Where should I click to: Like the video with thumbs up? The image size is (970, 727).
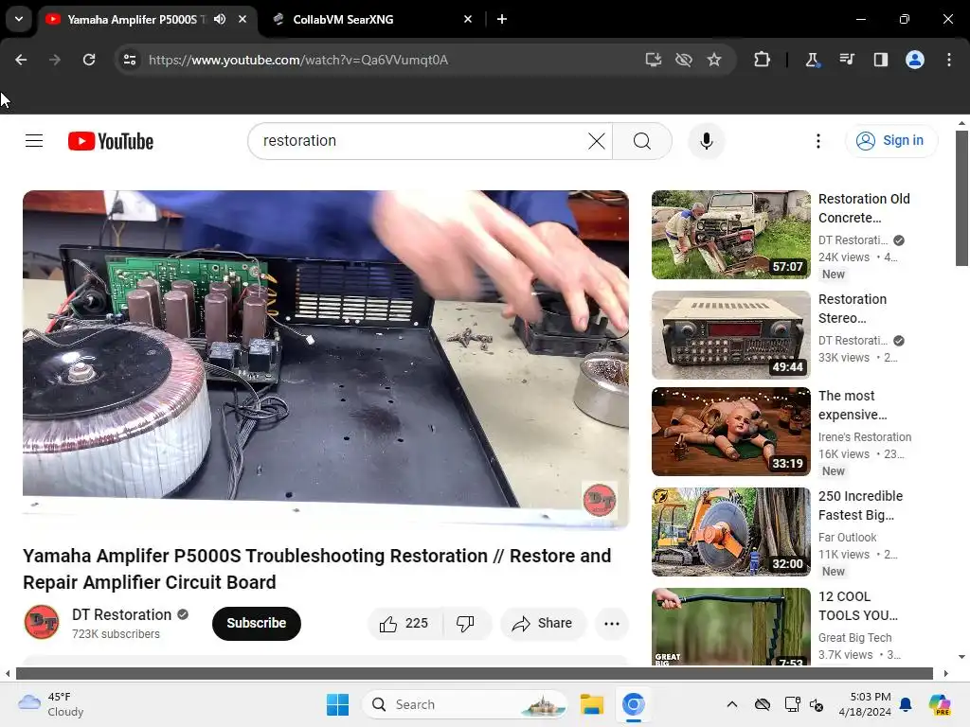(x=404, y=623)
